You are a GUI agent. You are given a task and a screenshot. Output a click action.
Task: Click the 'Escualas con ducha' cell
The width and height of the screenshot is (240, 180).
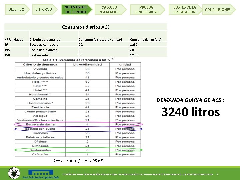[x=44, y=45]
